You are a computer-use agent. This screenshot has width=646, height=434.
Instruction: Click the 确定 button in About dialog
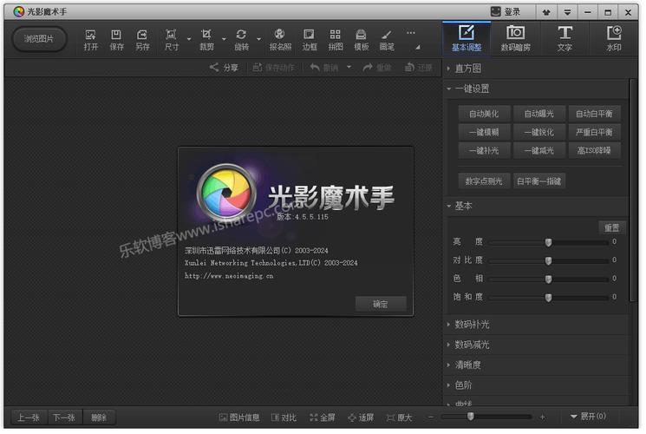coord(380,304)
